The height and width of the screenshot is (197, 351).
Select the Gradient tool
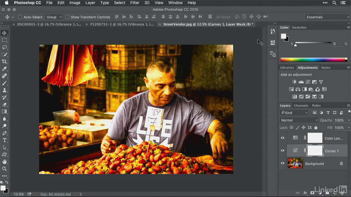4,112
